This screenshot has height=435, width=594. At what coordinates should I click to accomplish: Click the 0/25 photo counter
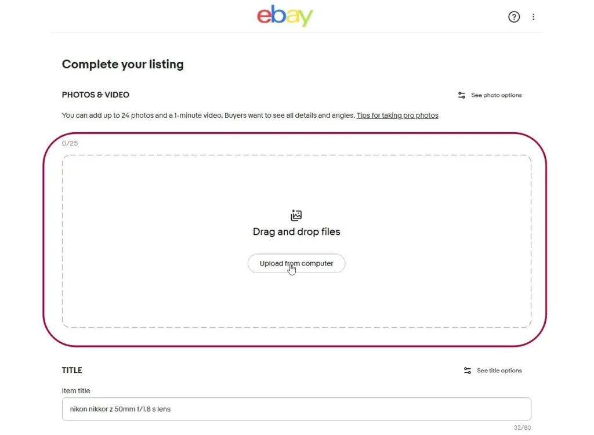click(x=70, y=143)
